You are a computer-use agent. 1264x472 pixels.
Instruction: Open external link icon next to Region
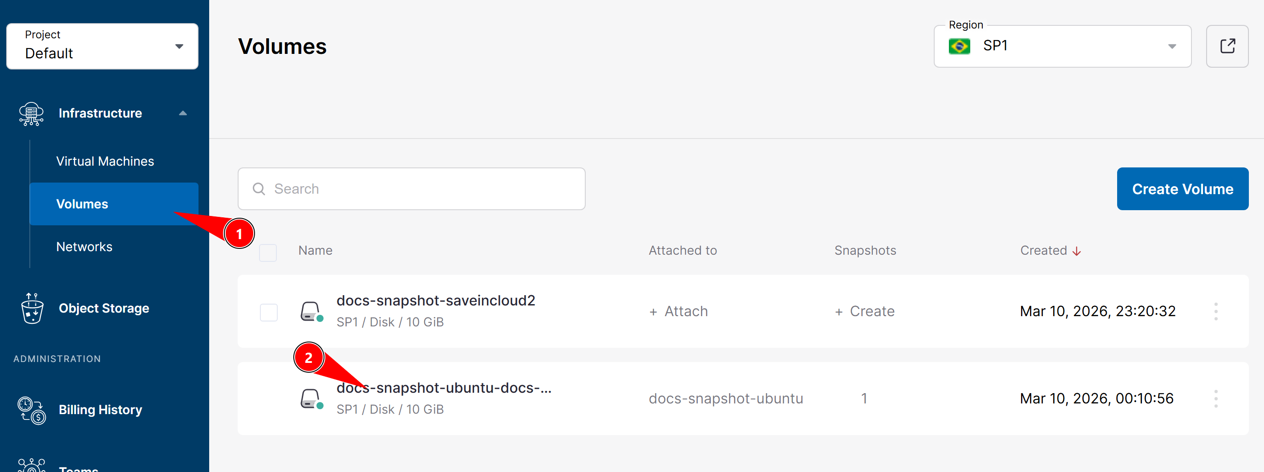(1227, 46)
